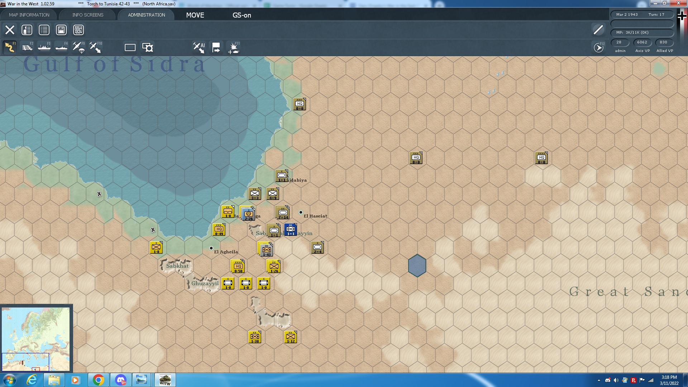Screen dimensions: 688x387
Task: Open Google Chrome from the taskbar
Action: tap(98, 380)
